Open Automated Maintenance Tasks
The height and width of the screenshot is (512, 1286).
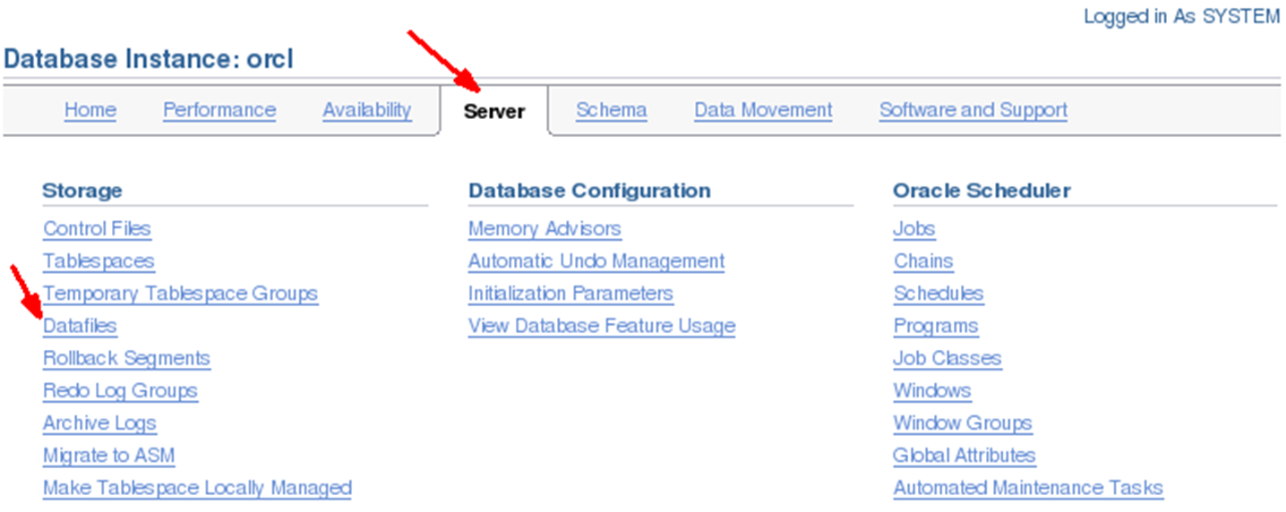(x=1028, y=488)
